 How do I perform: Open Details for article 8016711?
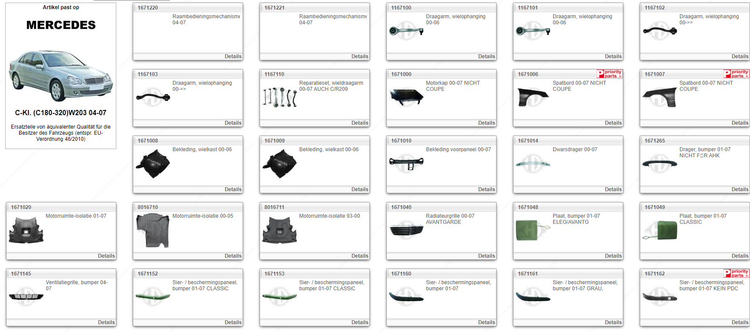pos(360,256)
